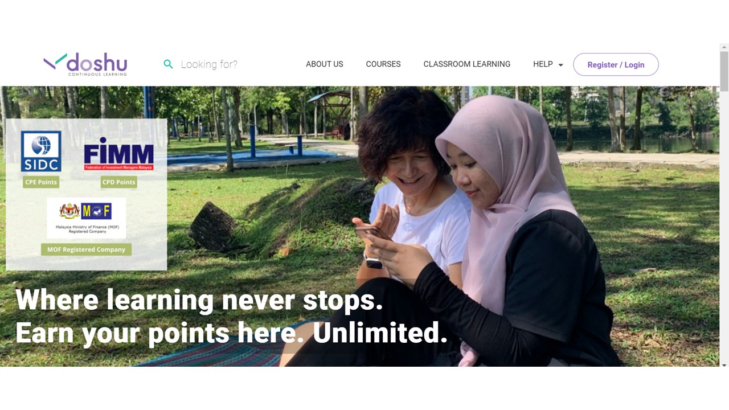Click the doshu Continuous Learning logo
The width and height of the screenshot is (729, 410).
85,64
